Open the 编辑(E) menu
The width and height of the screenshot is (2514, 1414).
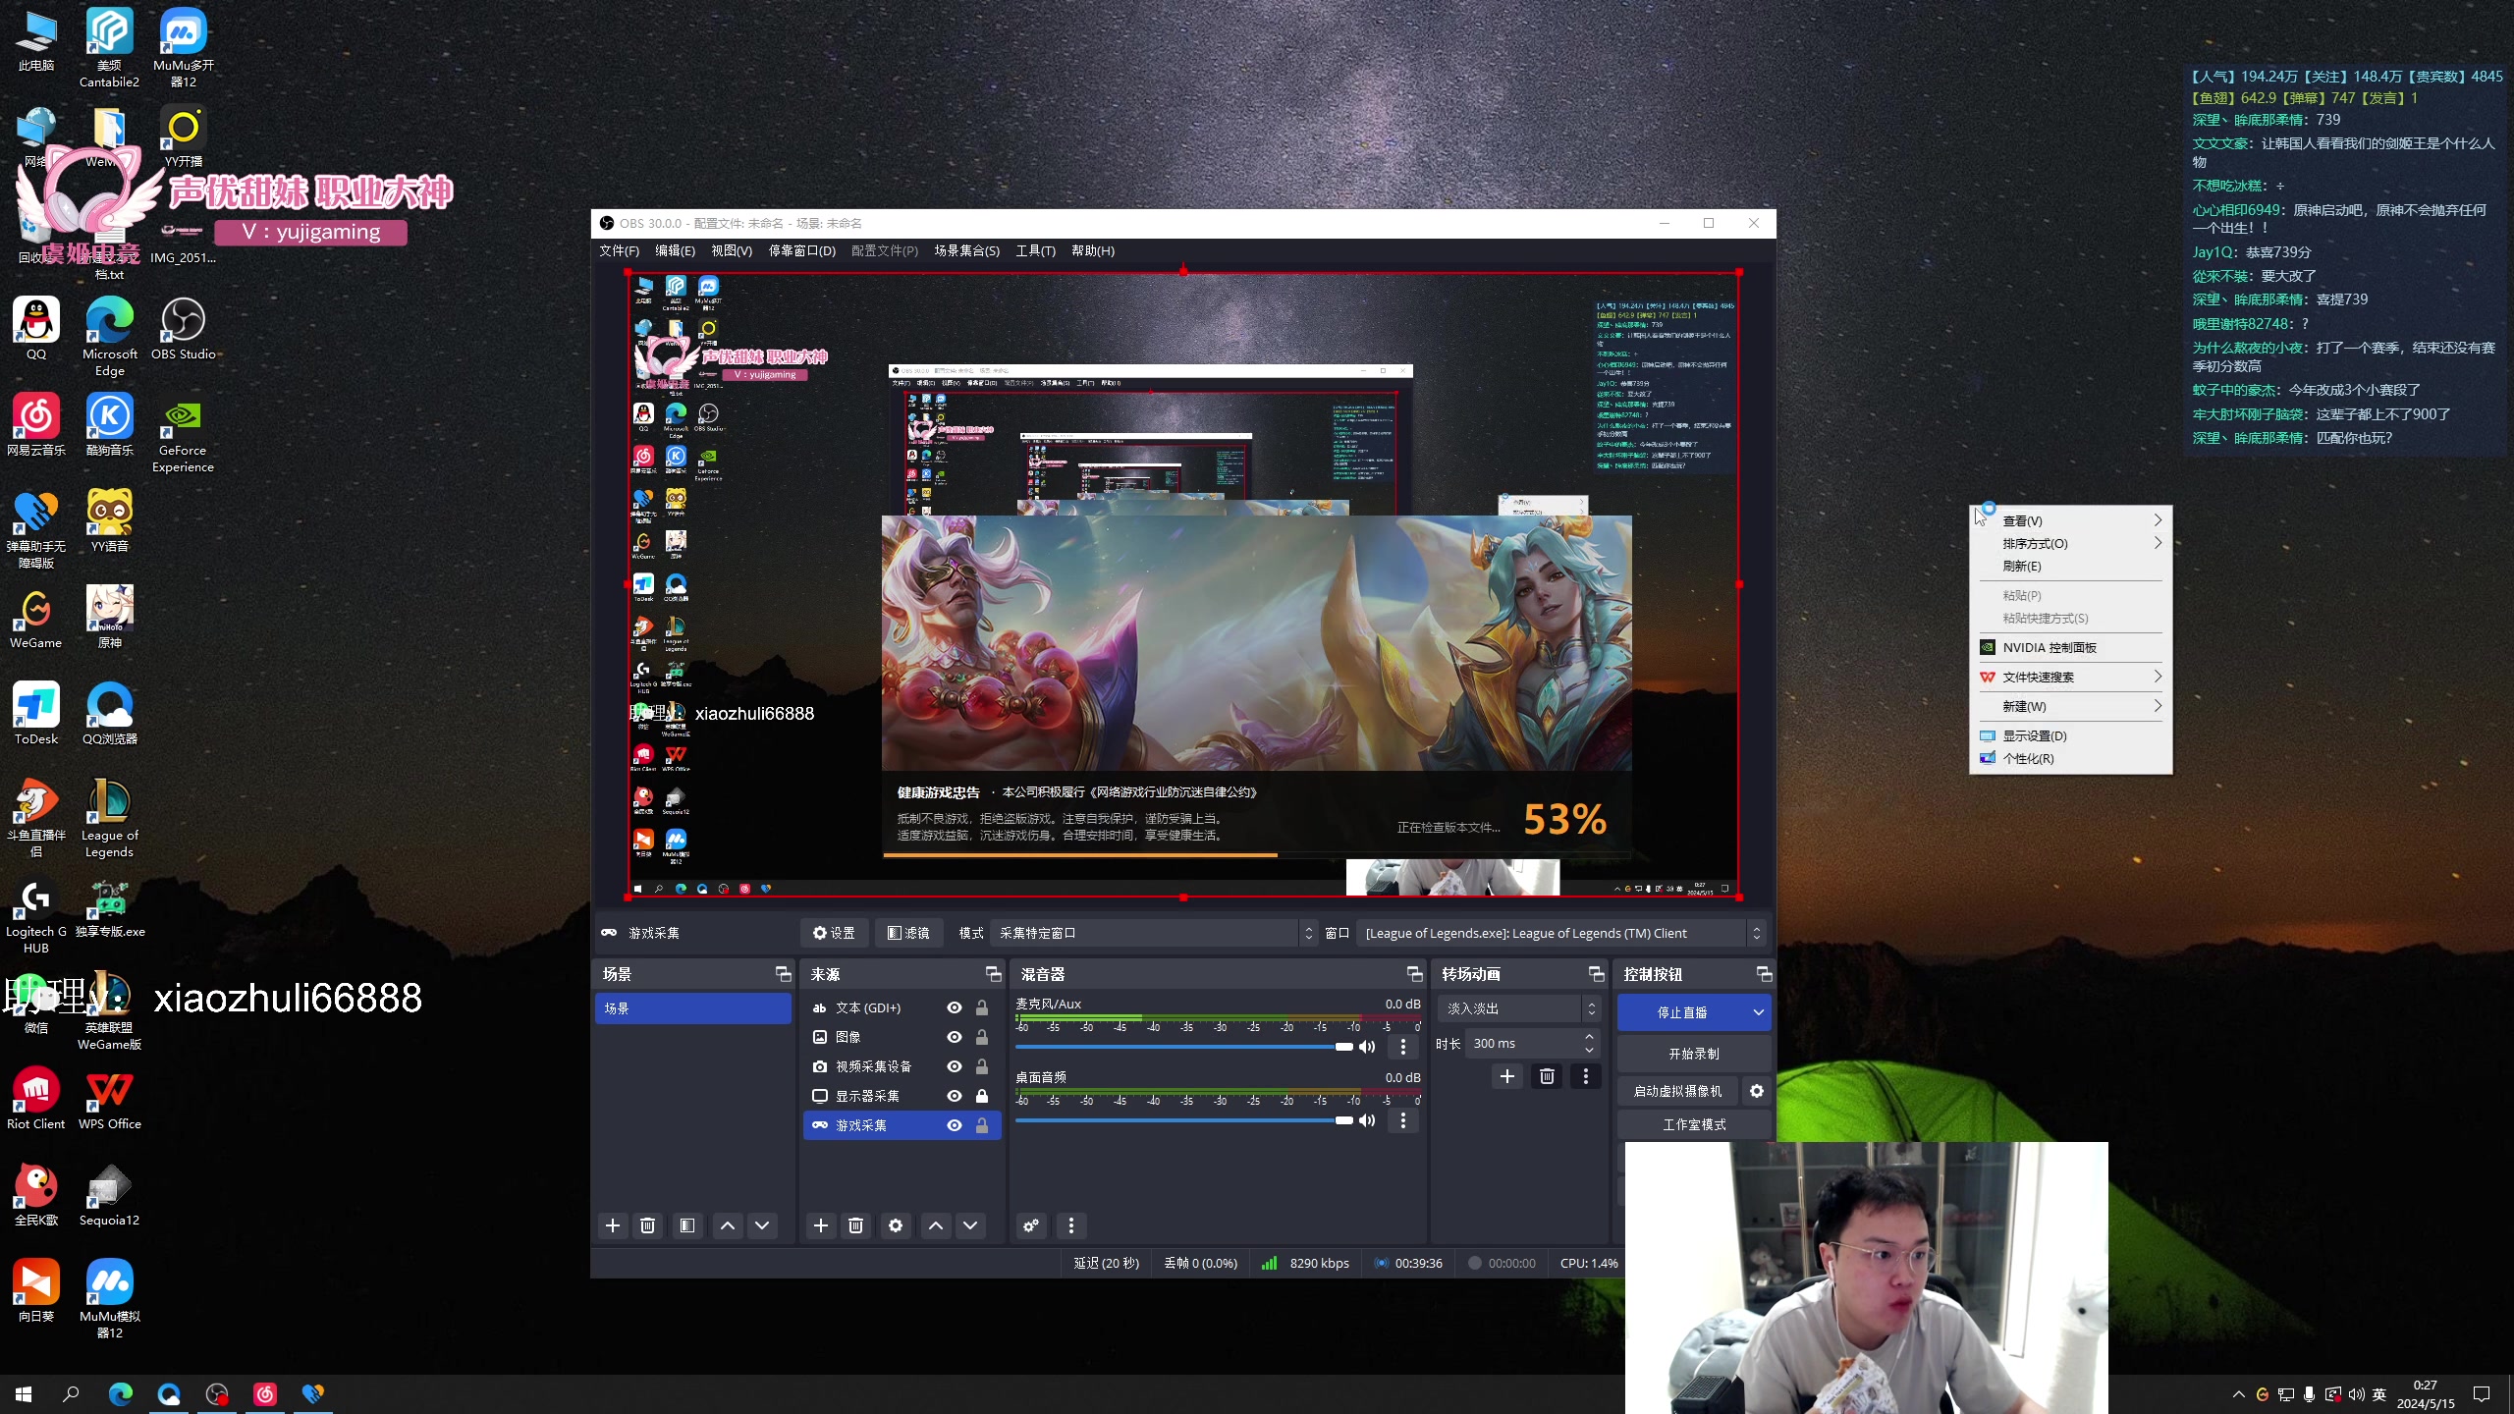click(x=675, y=250)
